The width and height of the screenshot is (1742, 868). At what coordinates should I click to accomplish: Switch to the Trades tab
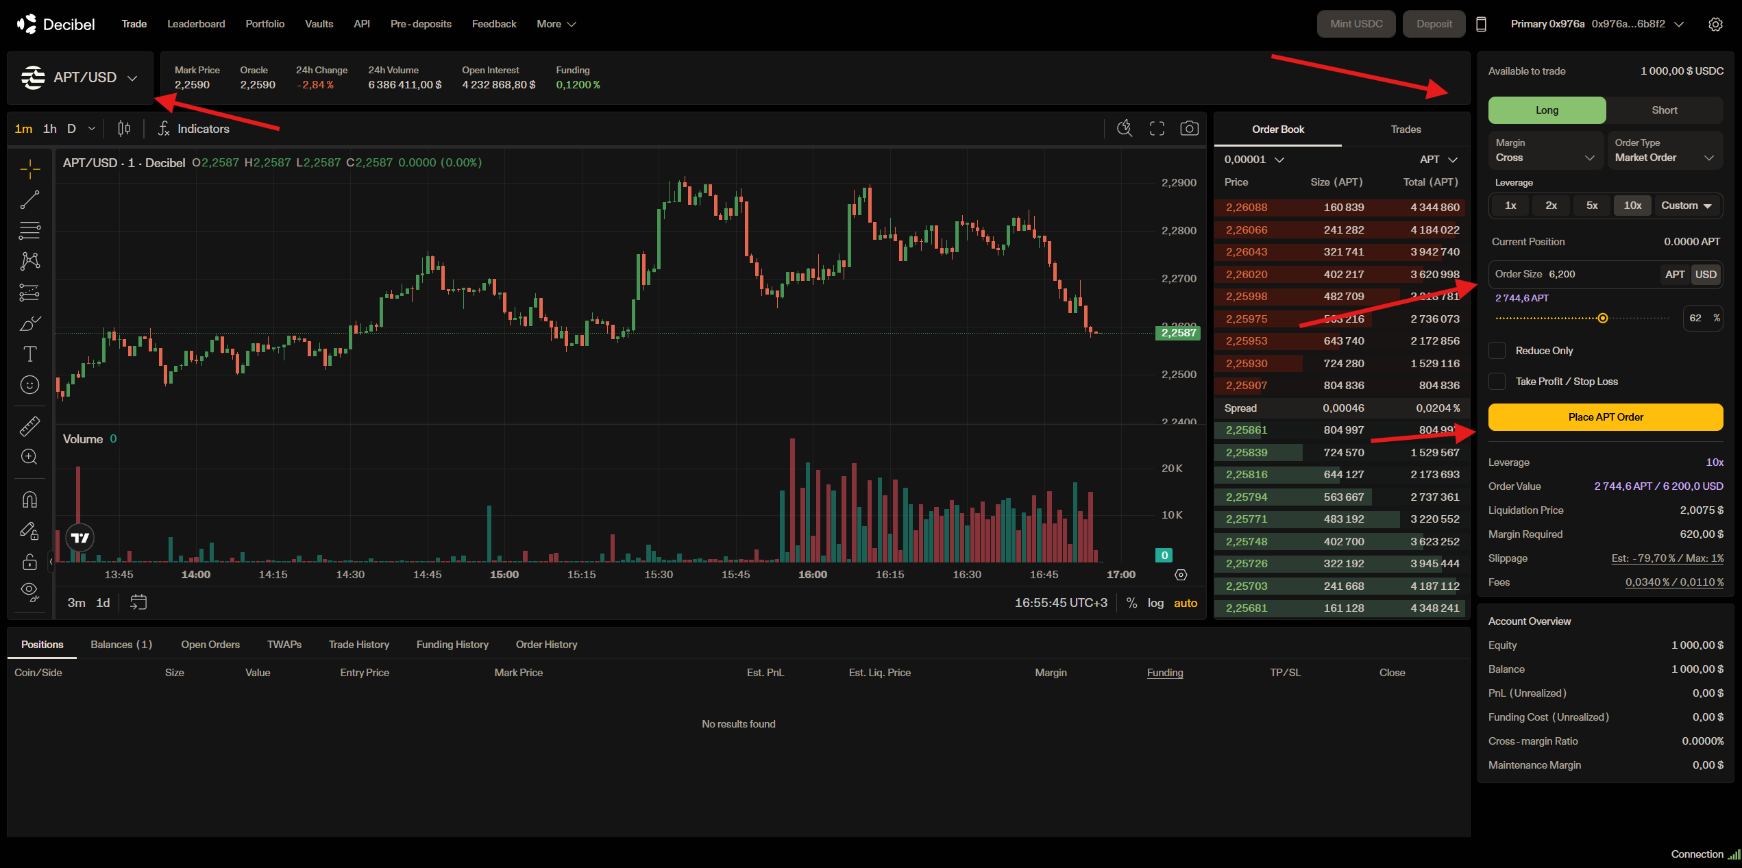tap(1406, 129)
